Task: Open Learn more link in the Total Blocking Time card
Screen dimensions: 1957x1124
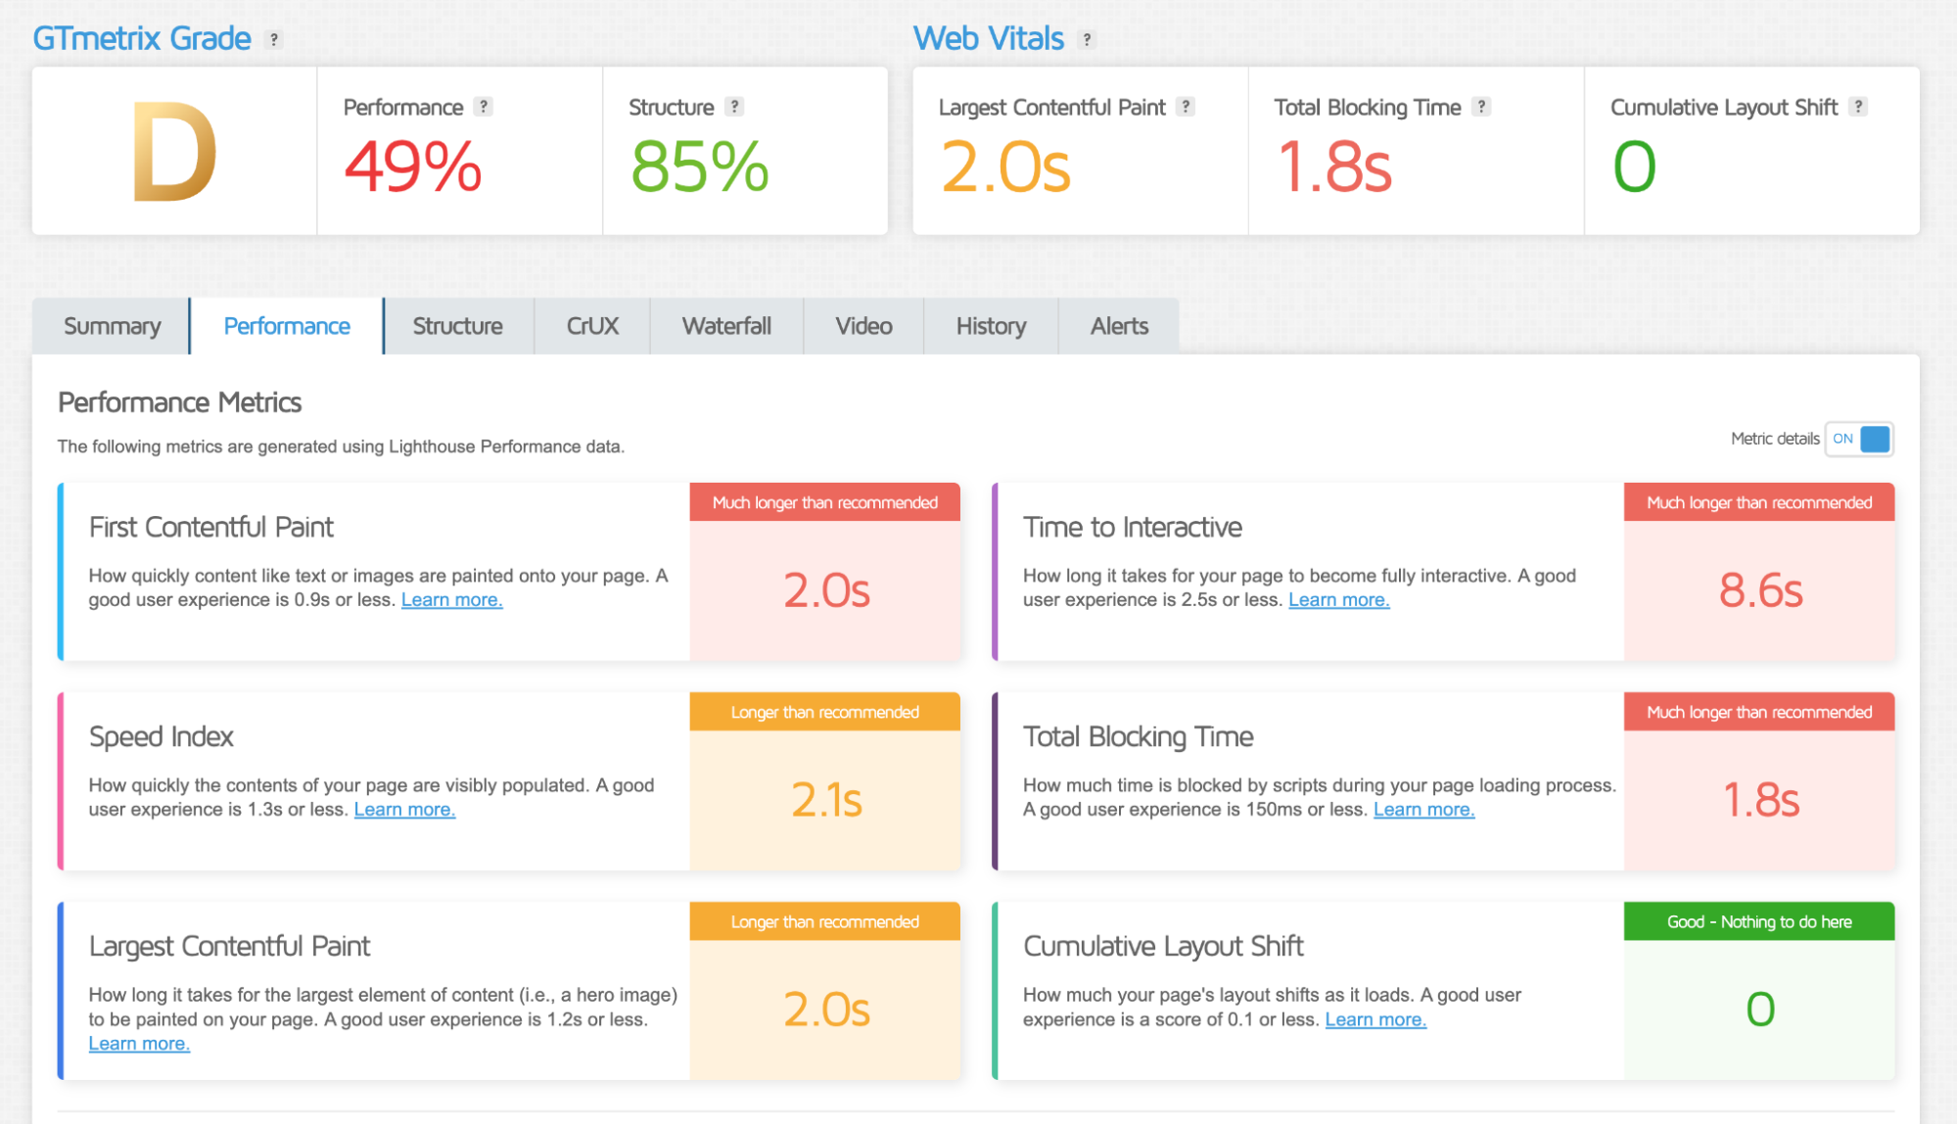Action: tap(1423, 810)
